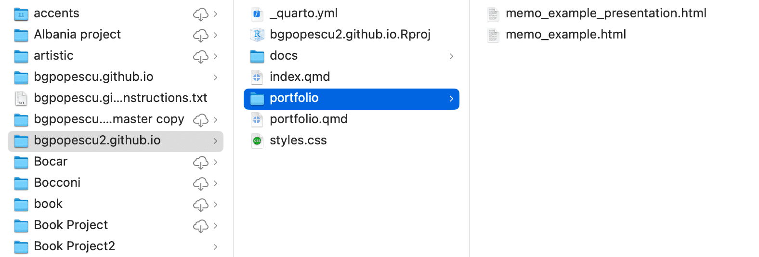Click the R project icon for bgpopescu2.github.io.Rproj
Screen dimensions: 759x257
point(257,35)
